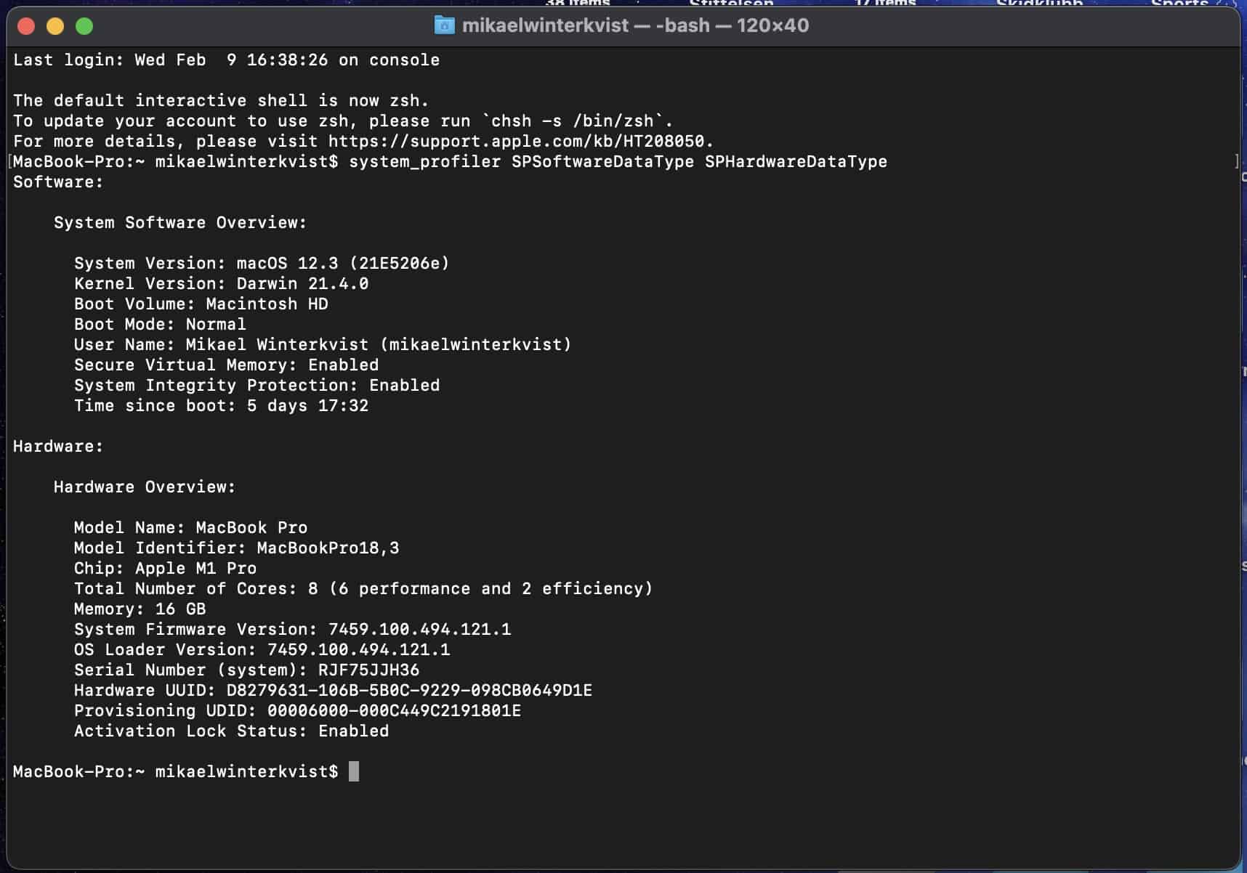Click the 'Last login: Wed Feb 9 16:38:26' line
Screen dimensions: 1247x873
pyautogui.click(x=226, y=60)
